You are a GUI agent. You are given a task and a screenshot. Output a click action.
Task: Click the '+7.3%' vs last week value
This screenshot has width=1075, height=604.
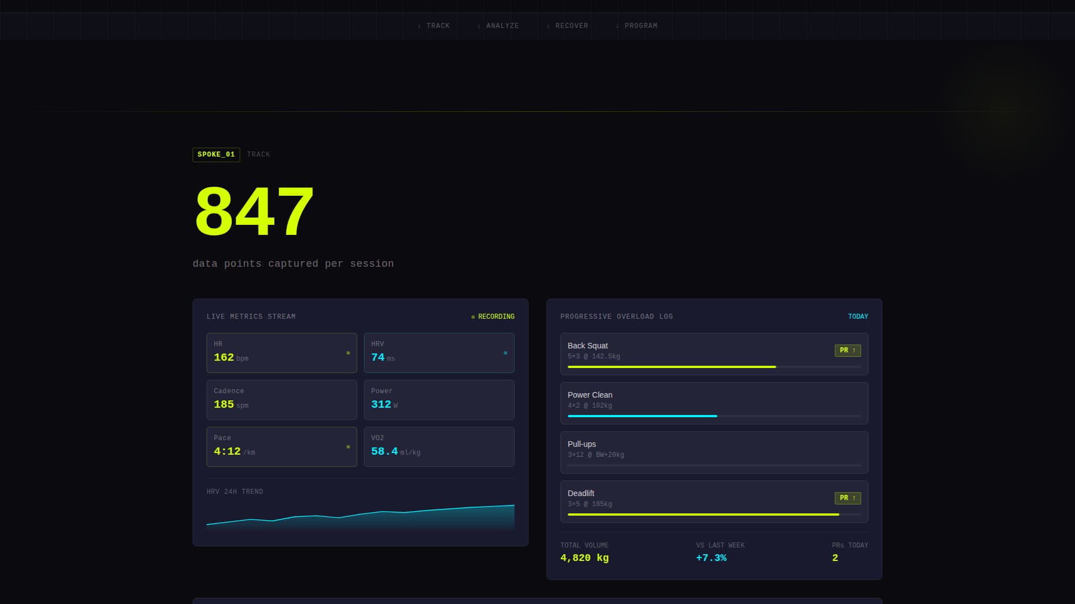click(x=711, y=558)
